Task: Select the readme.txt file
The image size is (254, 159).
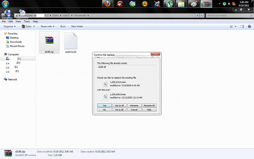Action: click(x=71, y=42)
